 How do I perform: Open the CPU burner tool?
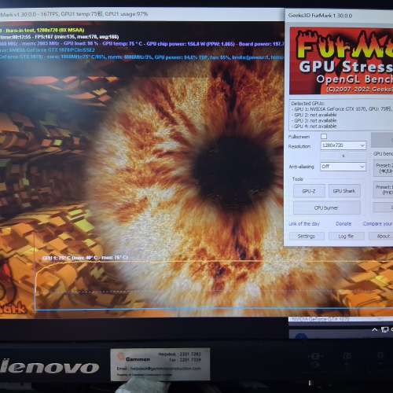pyautogui.click(x=326, y=208)
